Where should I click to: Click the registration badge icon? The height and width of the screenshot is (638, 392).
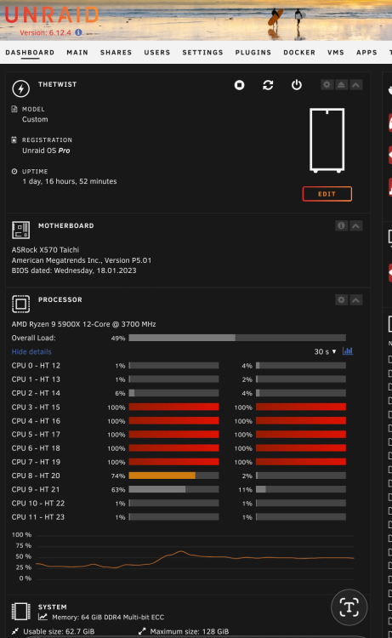coord(14,140)
